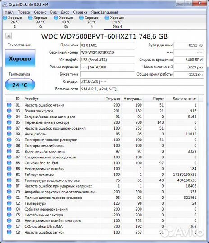
Task: Click the Режим передачи field SATA/300
Action: point(107,67)
